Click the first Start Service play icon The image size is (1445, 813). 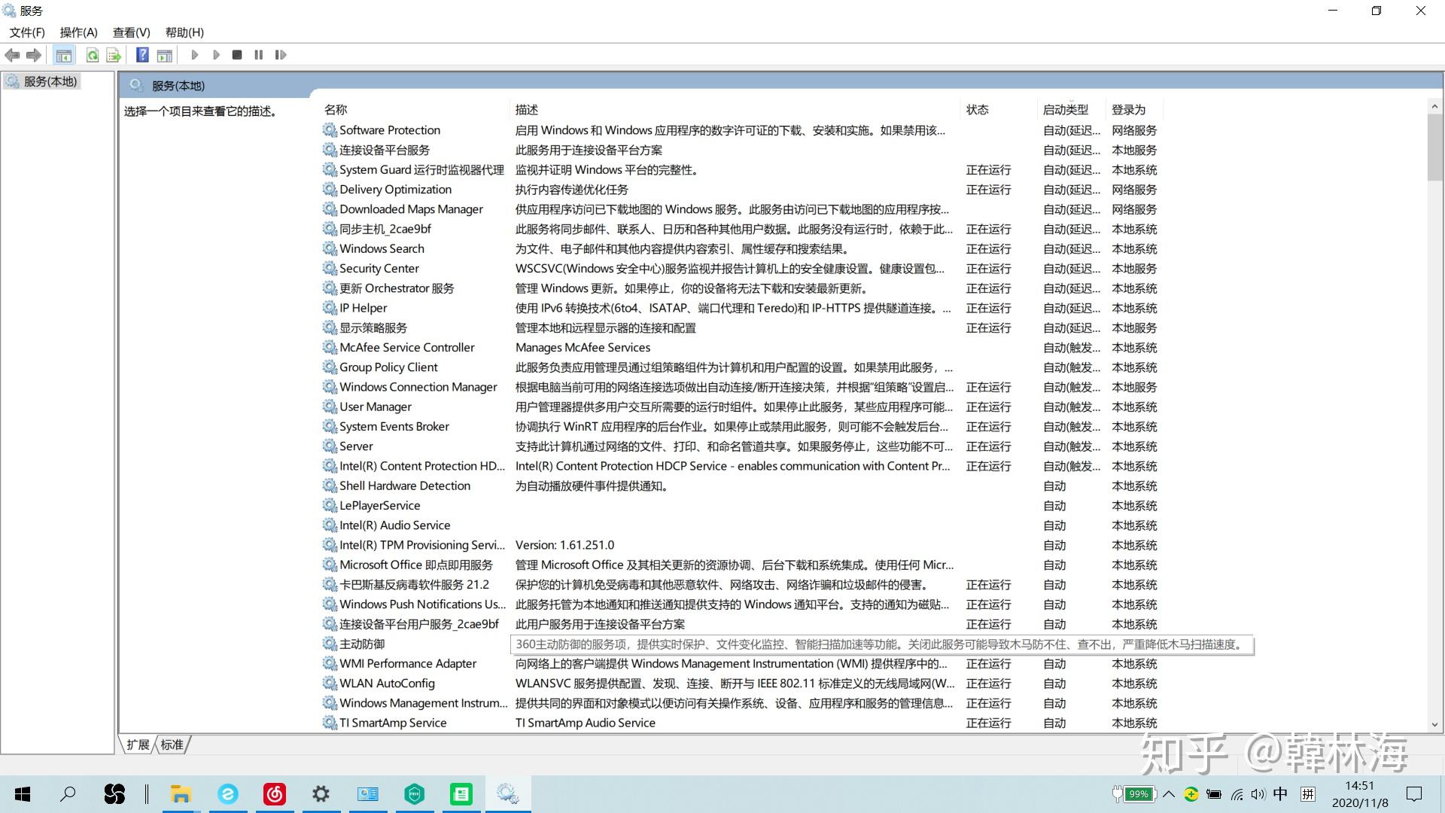pyautogui.click(x=194, y=55)
